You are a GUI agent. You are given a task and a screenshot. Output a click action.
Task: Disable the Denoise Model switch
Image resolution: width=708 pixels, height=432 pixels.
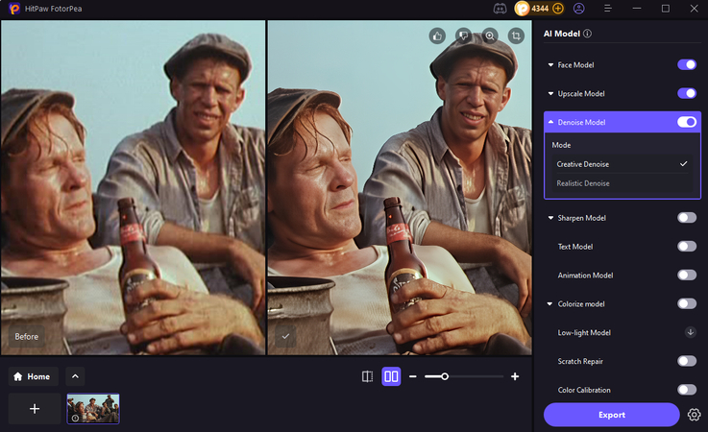[687, 122]
